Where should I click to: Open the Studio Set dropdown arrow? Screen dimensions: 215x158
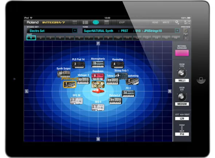[x=75, y=31]
